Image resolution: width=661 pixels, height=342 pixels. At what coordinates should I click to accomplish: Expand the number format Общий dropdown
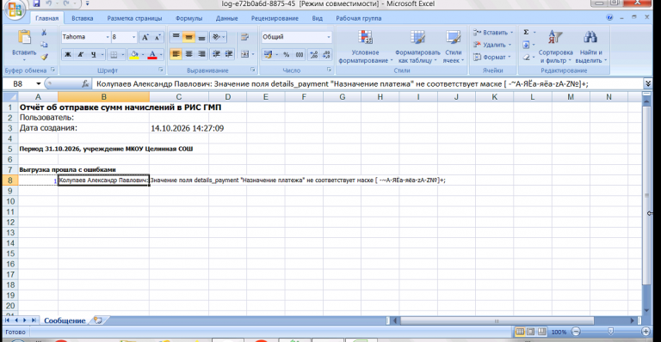click(x=329, y=37)
